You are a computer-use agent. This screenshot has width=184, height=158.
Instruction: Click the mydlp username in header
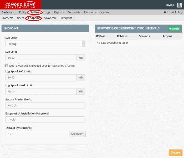[x=170, y=5]
